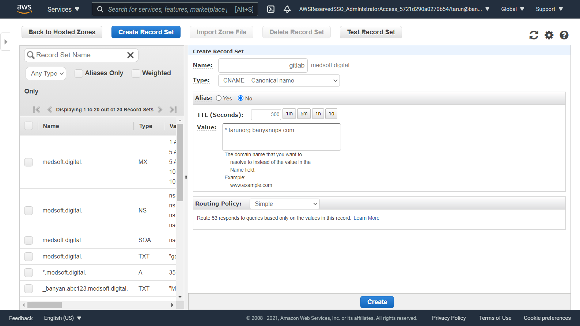Click the horizontal scrollbar under record list
Viewport: 580px width, 326px height.
pos(45,305)
